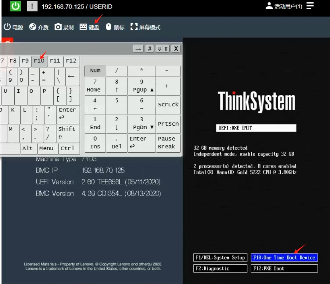Image resolution: width=330 pixels, height=284 pixels.
Task: Toggle the Alt modifier key
Action: (x=28, y=149)
